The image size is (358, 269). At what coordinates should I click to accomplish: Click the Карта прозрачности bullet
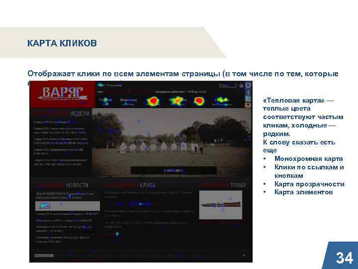click(309, 184)
